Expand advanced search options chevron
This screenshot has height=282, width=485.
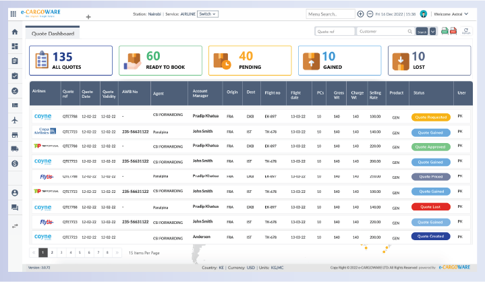pyautogui.click(x=433, y=31)
